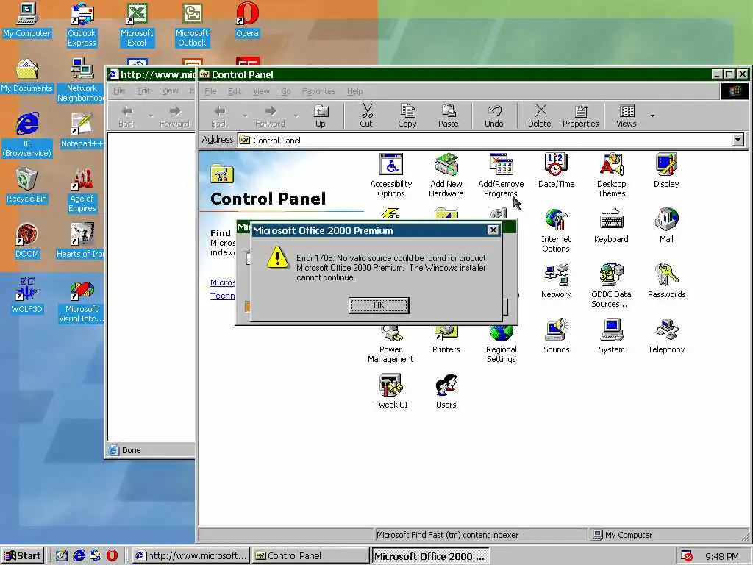Viewport: 753px width, 565px height.
Task: Open the Sounds applet
Action: [556, 336]
